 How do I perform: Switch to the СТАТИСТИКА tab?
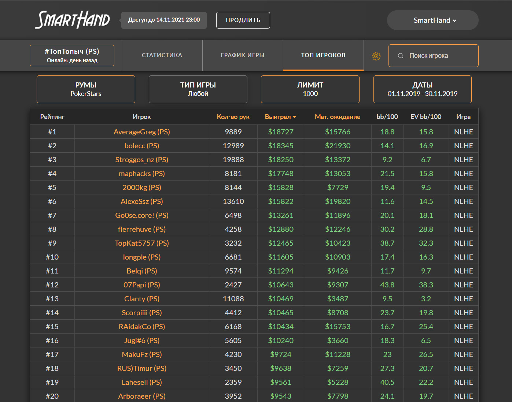162,55
